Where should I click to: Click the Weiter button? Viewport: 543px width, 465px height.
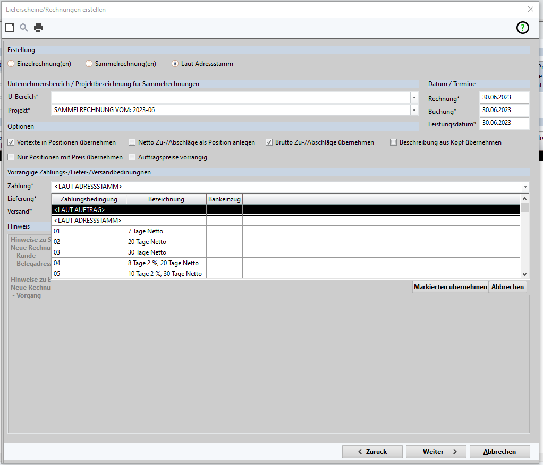pyautogui.click(x=436, y=452)
